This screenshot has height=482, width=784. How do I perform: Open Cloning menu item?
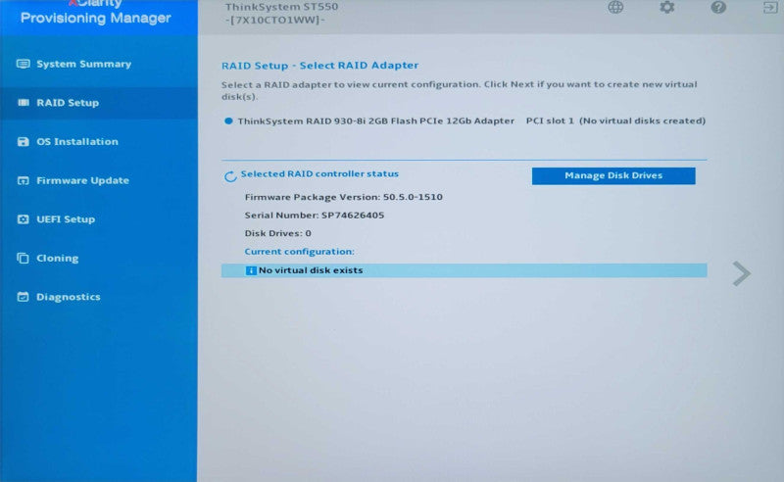[99, 258]
